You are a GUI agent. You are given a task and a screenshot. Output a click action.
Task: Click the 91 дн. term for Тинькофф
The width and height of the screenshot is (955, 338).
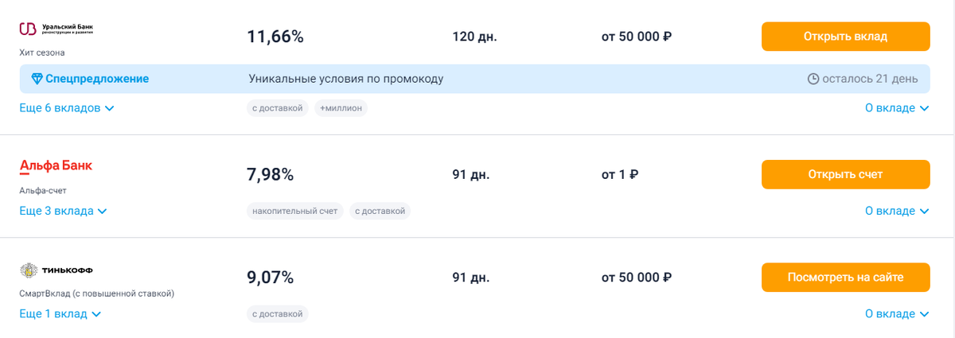(471, 278)
